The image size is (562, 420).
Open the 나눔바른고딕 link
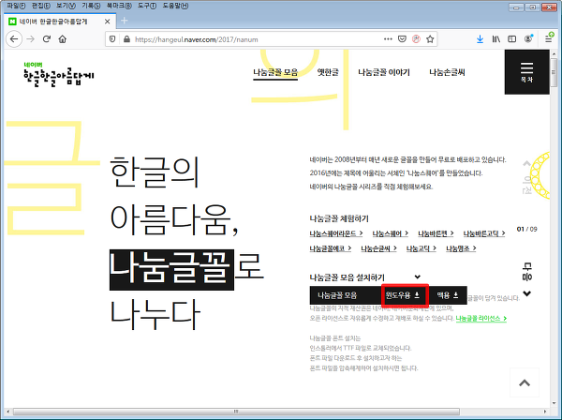(484, 233)
